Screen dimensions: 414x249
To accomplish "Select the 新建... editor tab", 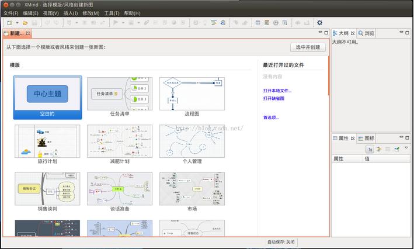I will coord(16,33).
